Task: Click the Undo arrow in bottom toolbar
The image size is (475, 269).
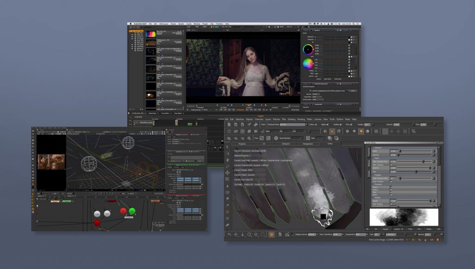Action: [229, 235]
